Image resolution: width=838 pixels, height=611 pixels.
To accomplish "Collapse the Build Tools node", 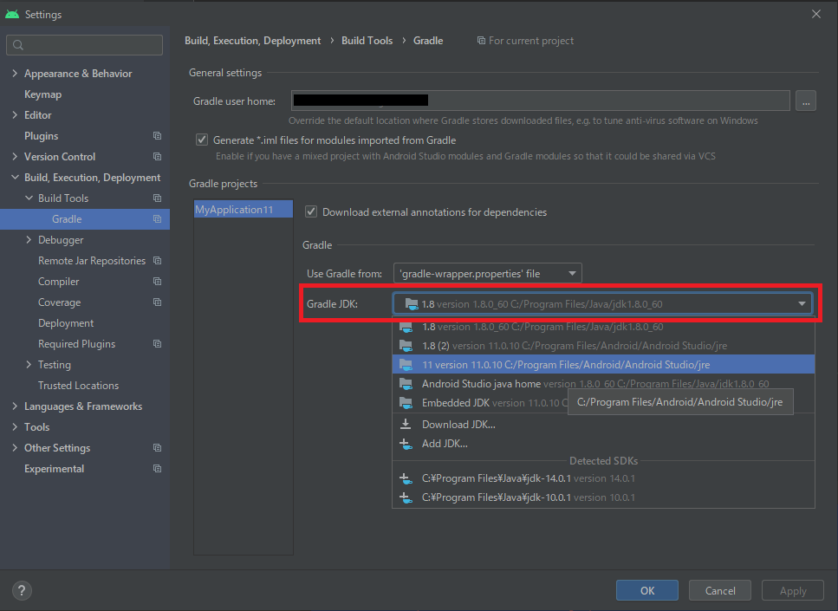I will pos(29,198).
